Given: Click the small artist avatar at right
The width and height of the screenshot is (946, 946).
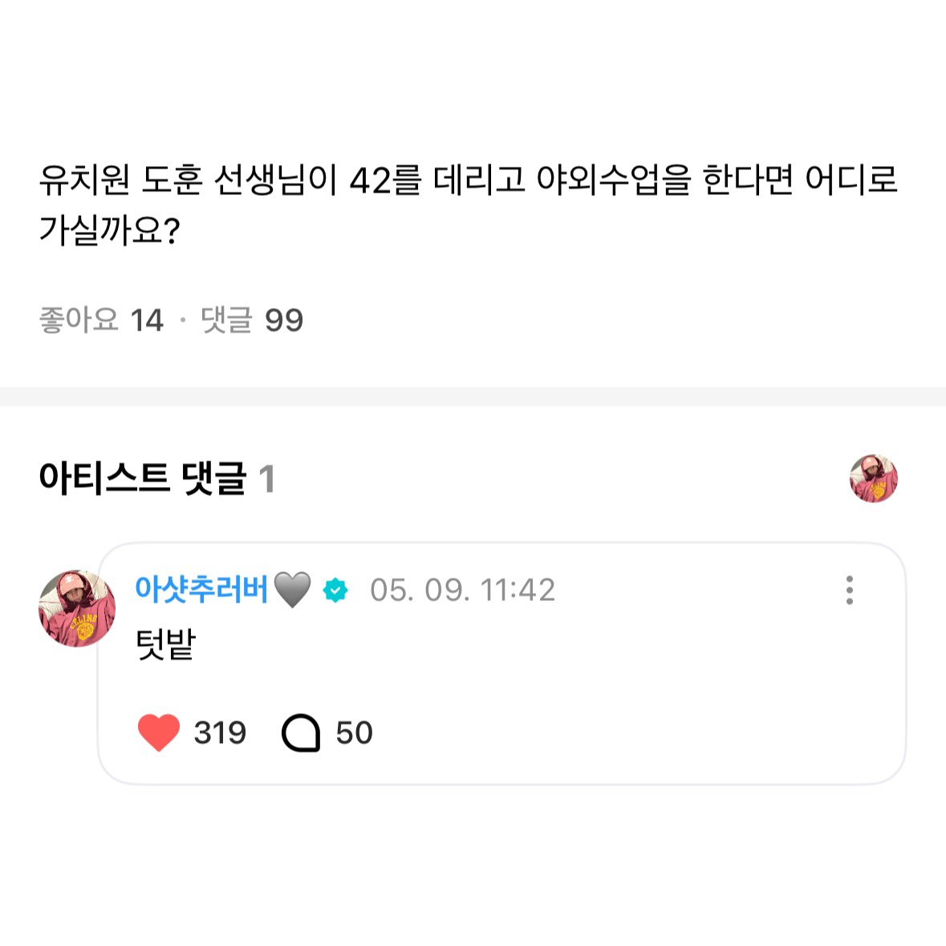Looking at the screenshot, I should point(873,479).
